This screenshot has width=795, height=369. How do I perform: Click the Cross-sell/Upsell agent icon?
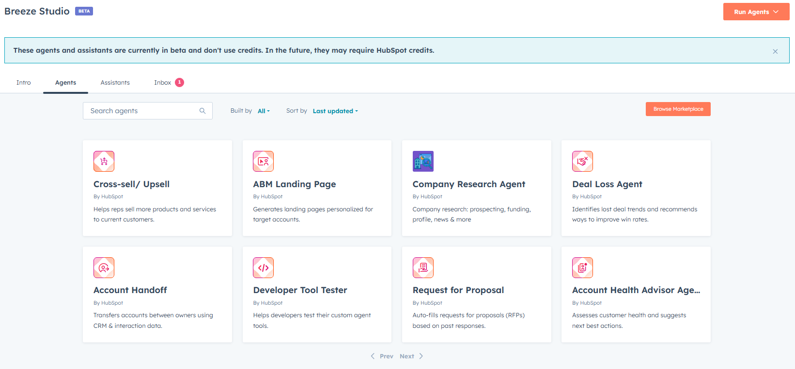coord(104,162)
